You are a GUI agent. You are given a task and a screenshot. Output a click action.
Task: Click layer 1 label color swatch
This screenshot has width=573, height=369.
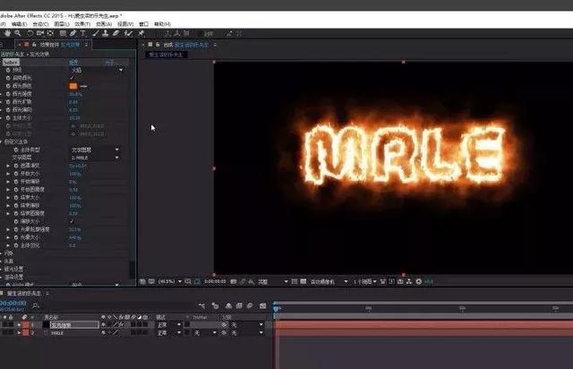[x=26, y=325]
